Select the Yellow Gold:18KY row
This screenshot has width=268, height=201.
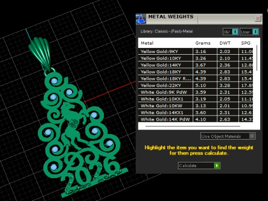(195, 72)
